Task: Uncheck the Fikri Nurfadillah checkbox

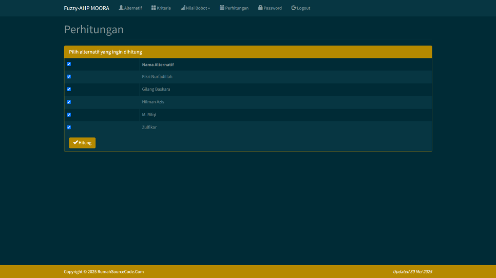Action: pyautogui.click(x=69, y=77)
